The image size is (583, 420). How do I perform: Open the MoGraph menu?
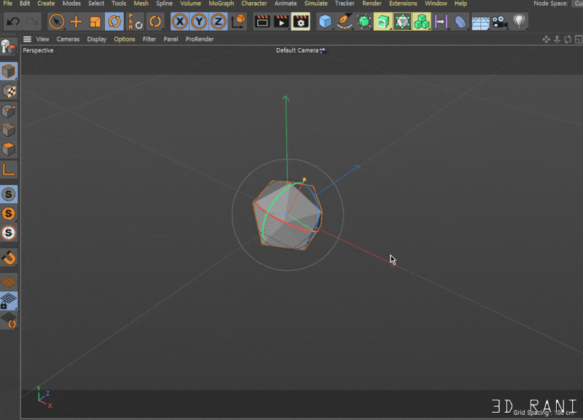[221, 3]
